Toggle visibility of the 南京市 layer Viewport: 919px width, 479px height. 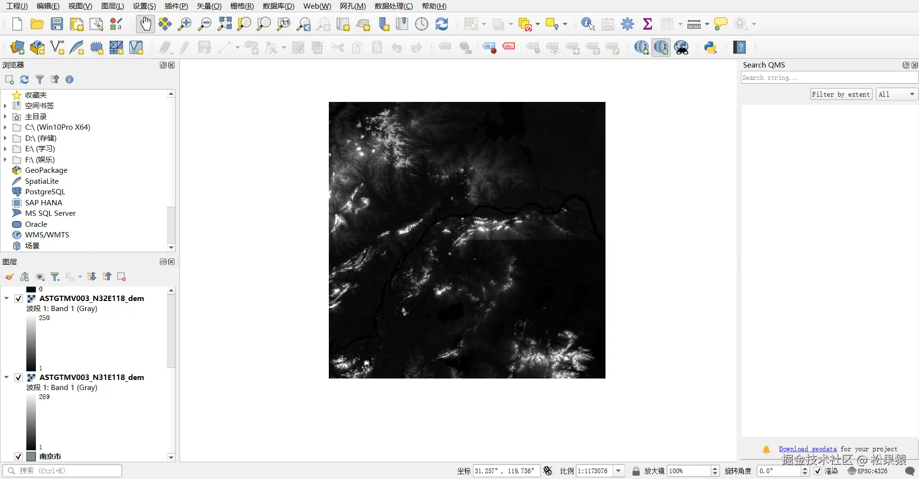click(18, 456)
